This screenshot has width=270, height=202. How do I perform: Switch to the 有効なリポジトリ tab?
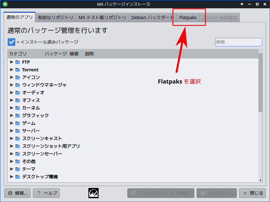point(56,18)
